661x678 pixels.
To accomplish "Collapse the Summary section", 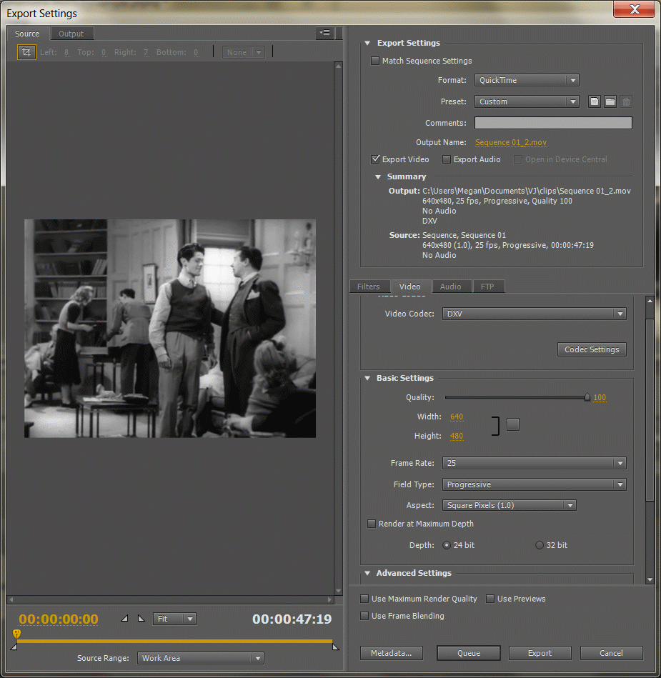I will point(377,177).
